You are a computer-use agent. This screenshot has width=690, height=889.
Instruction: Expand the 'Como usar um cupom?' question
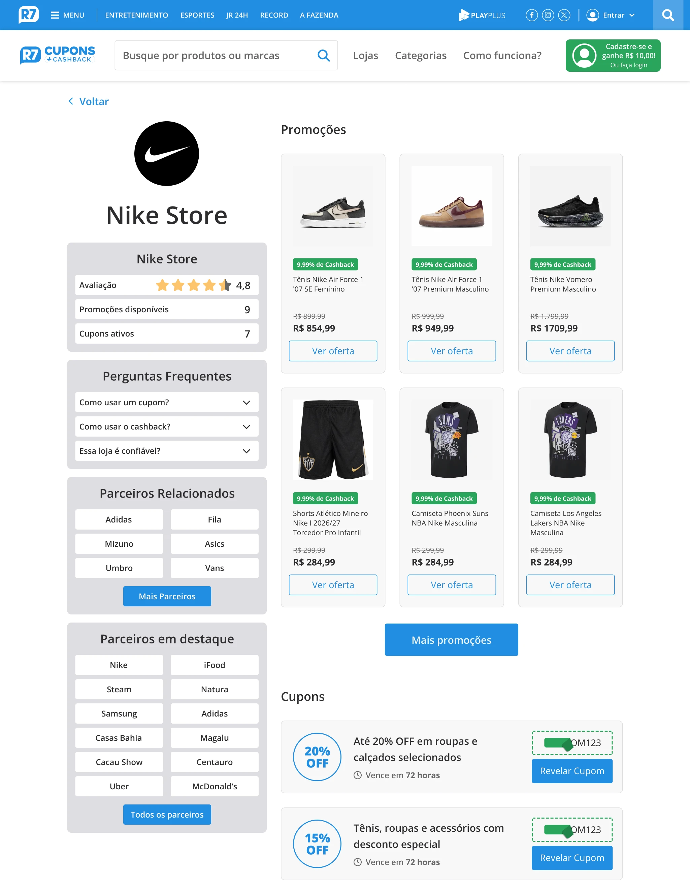167,402
